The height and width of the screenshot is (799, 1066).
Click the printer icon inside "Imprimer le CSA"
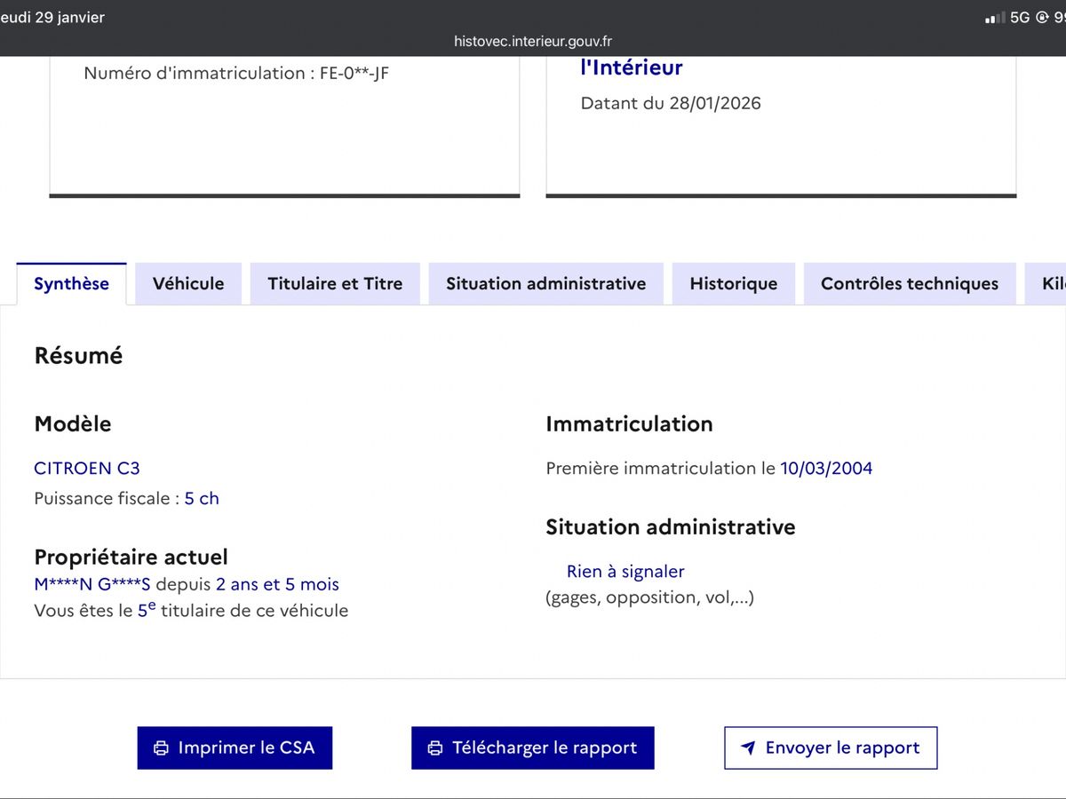(161, 748)
